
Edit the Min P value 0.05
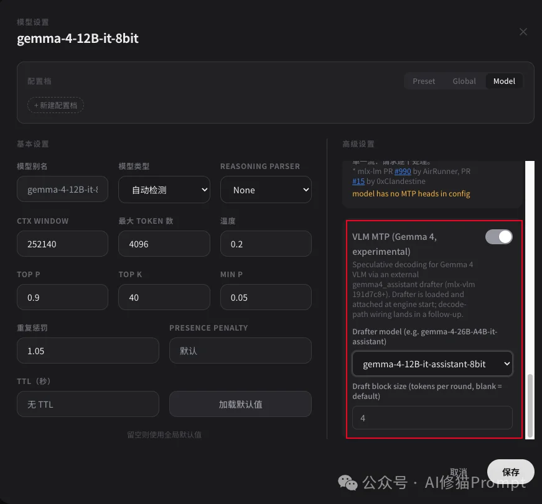[x=266, y=297]
